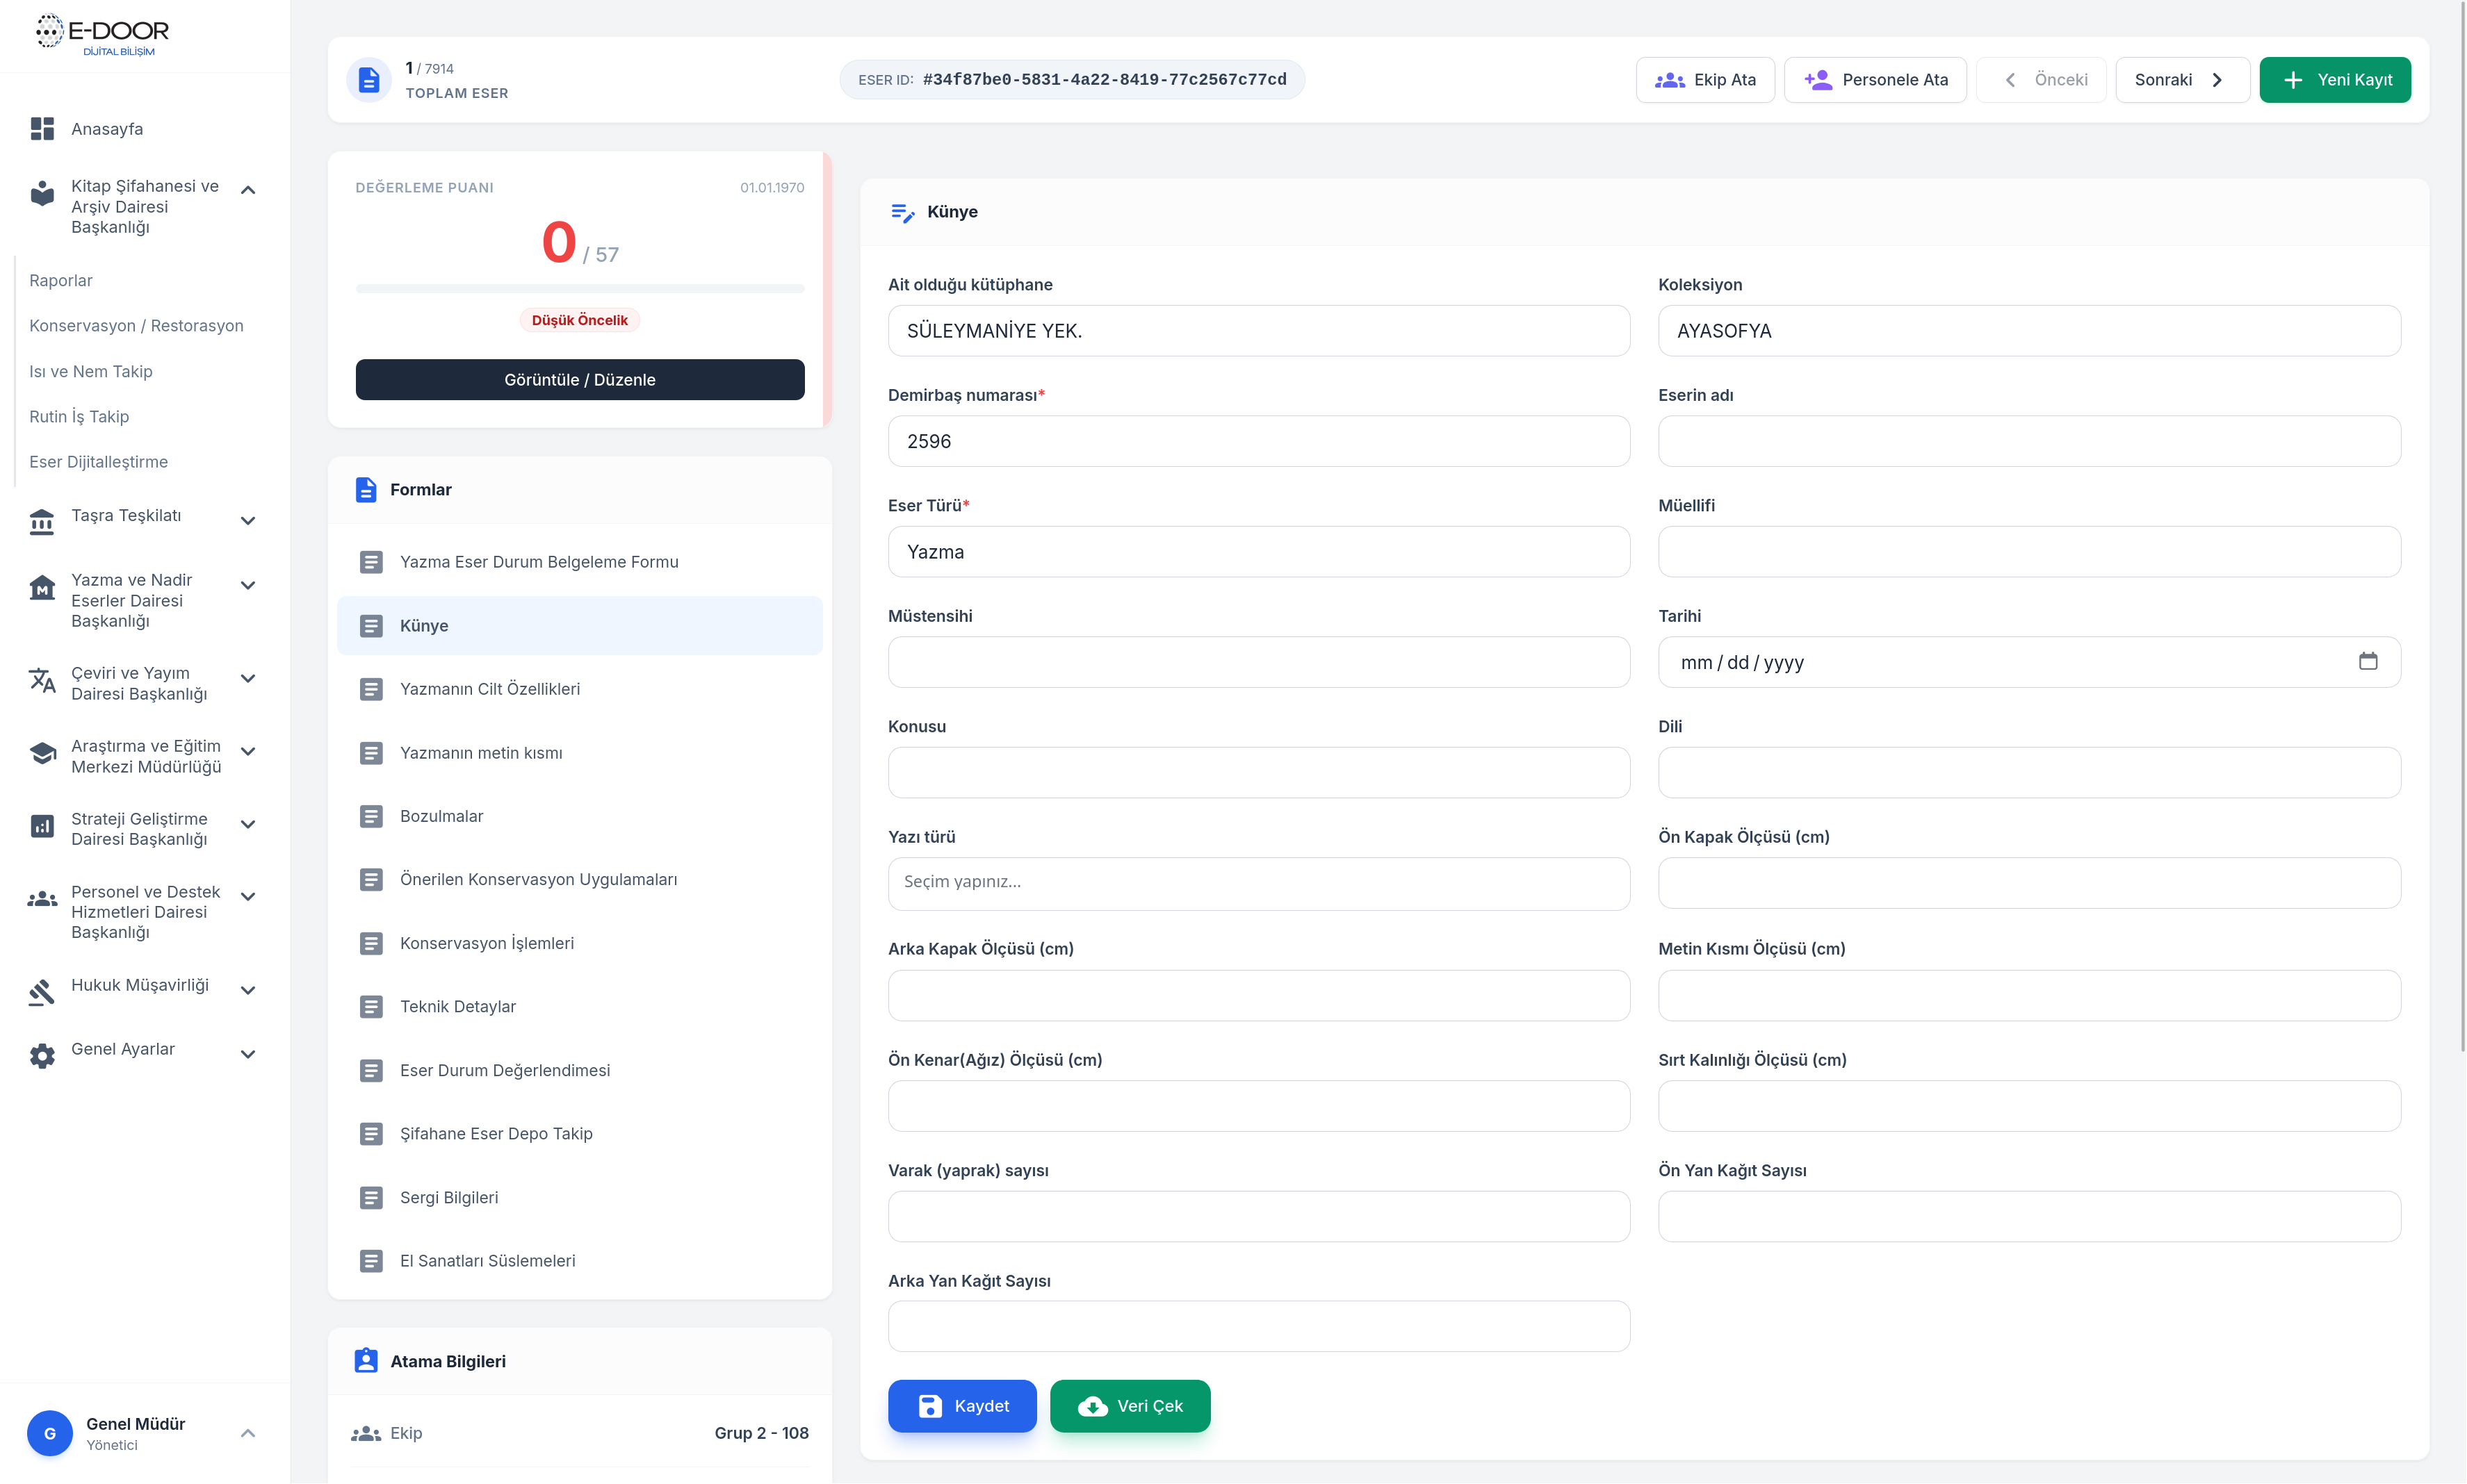Screen dimensions: 2467x1484
Task: Go to Önceki record
Action: click(2041, 80)
